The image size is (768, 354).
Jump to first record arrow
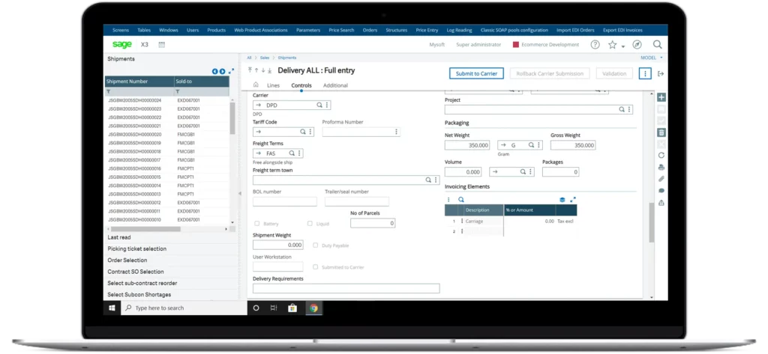click(x=250, y=70)
